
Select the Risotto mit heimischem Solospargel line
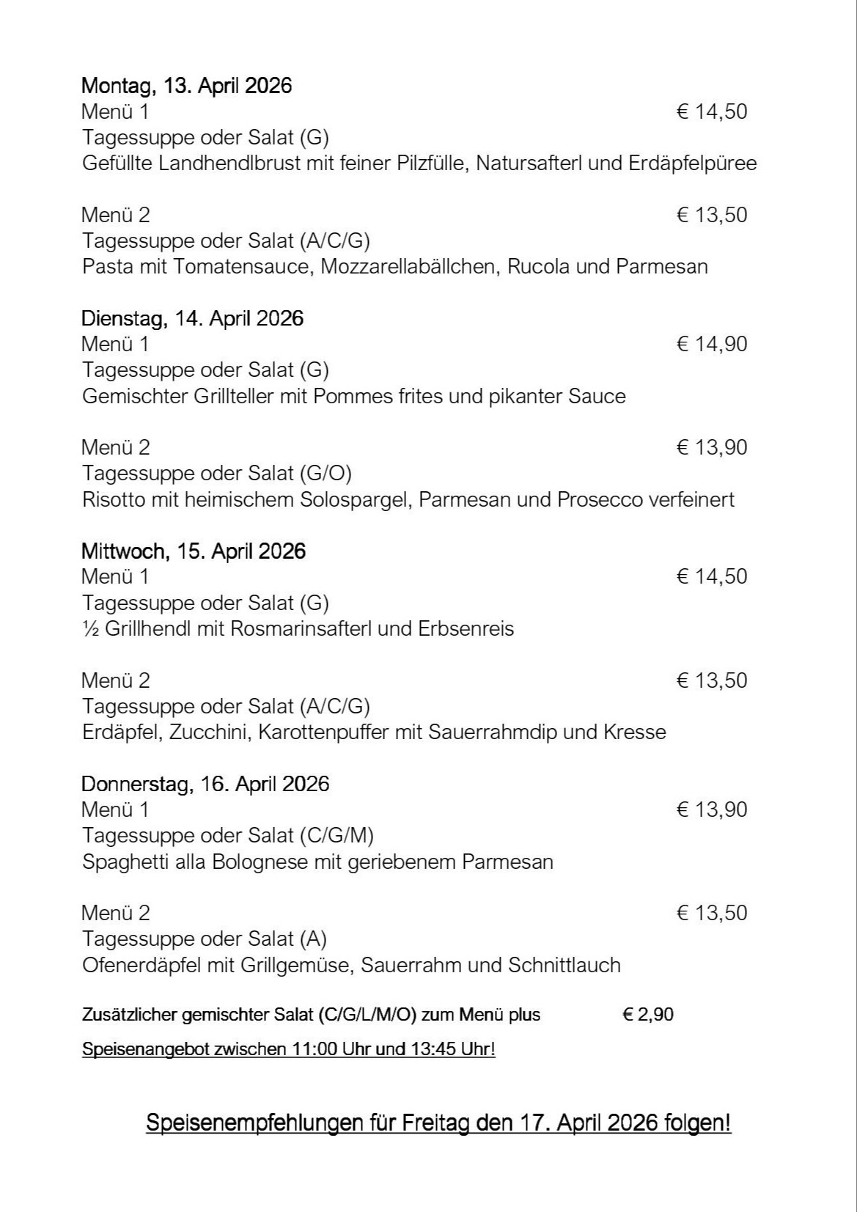(x=408, y=499)
